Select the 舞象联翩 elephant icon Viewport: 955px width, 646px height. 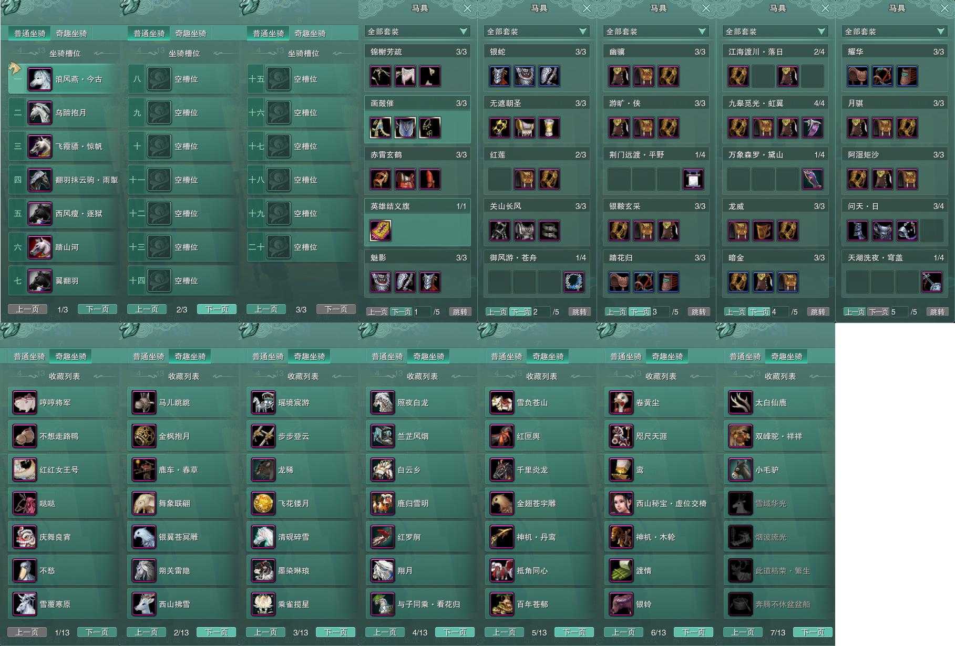[x=144, y=504]
